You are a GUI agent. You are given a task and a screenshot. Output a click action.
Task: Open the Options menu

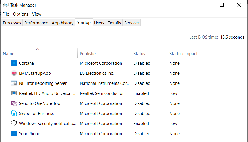[21, 14]
